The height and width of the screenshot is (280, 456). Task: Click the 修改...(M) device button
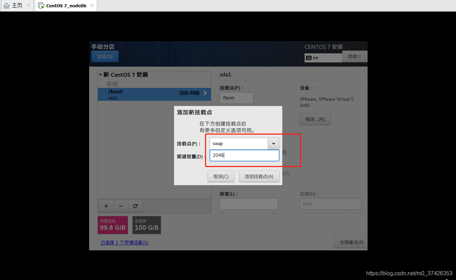[x=315, y=119]
